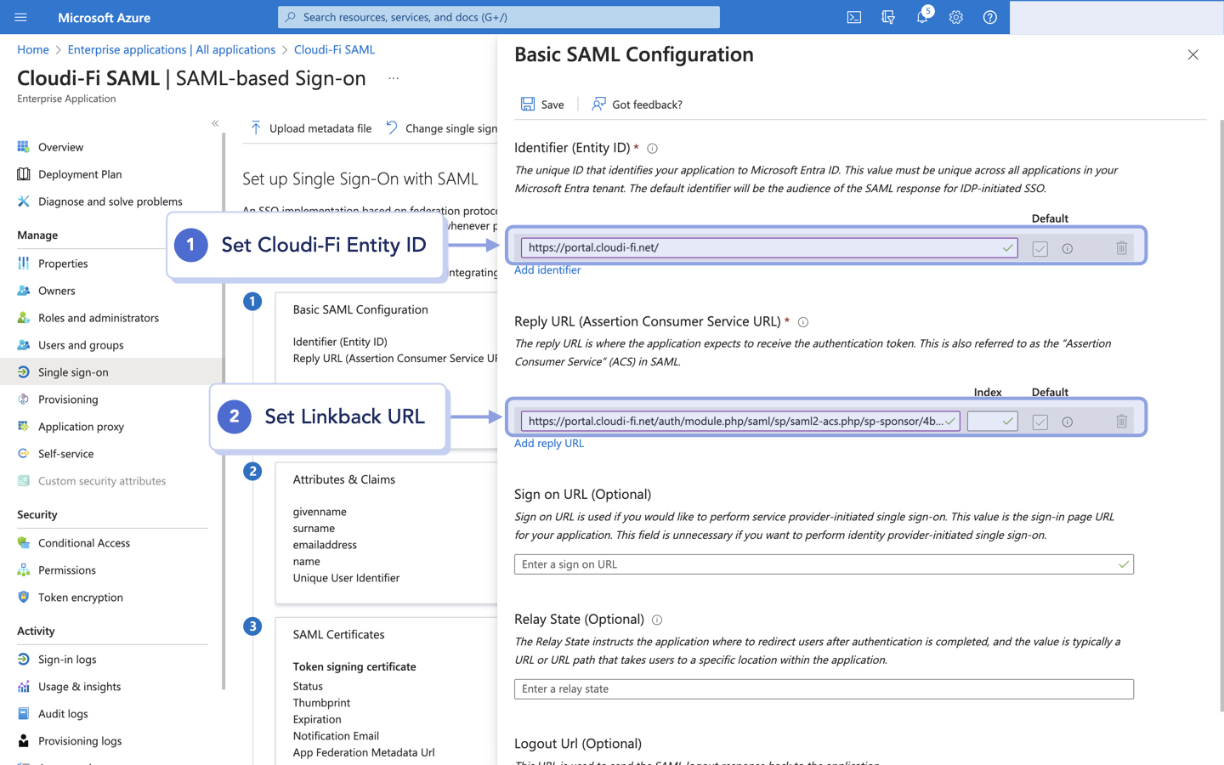
Task: Check the Default checkbox for the Identifier
Action: 1040,247
